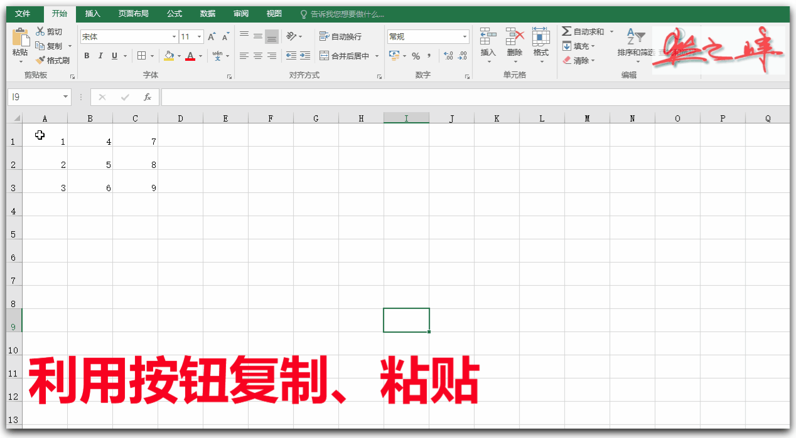Increase decimal places
Screen dimensions: 796x438
point(448,56)
